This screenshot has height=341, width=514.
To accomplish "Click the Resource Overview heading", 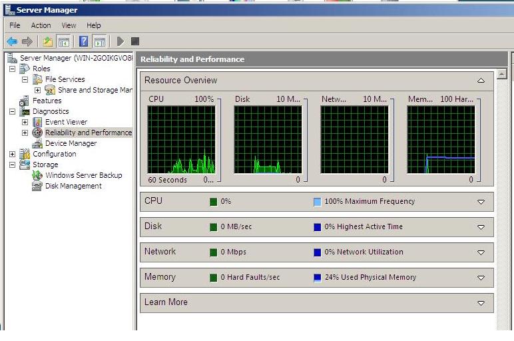I will click(x=180, y=81).
